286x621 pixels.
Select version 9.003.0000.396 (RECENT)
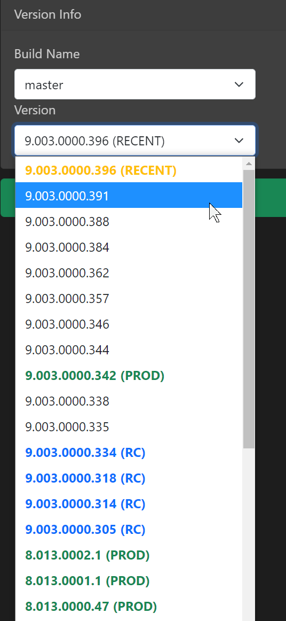tap(129, 170)
